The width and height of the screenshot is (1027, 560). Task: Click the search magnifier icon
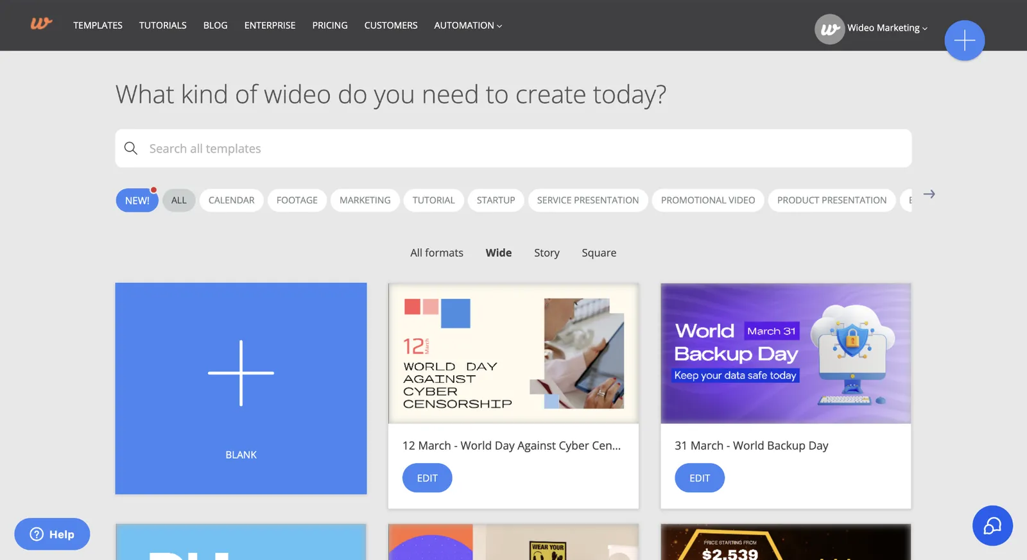(131, 148)
